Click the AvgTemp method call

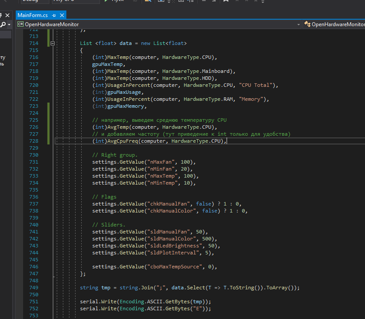118,127
